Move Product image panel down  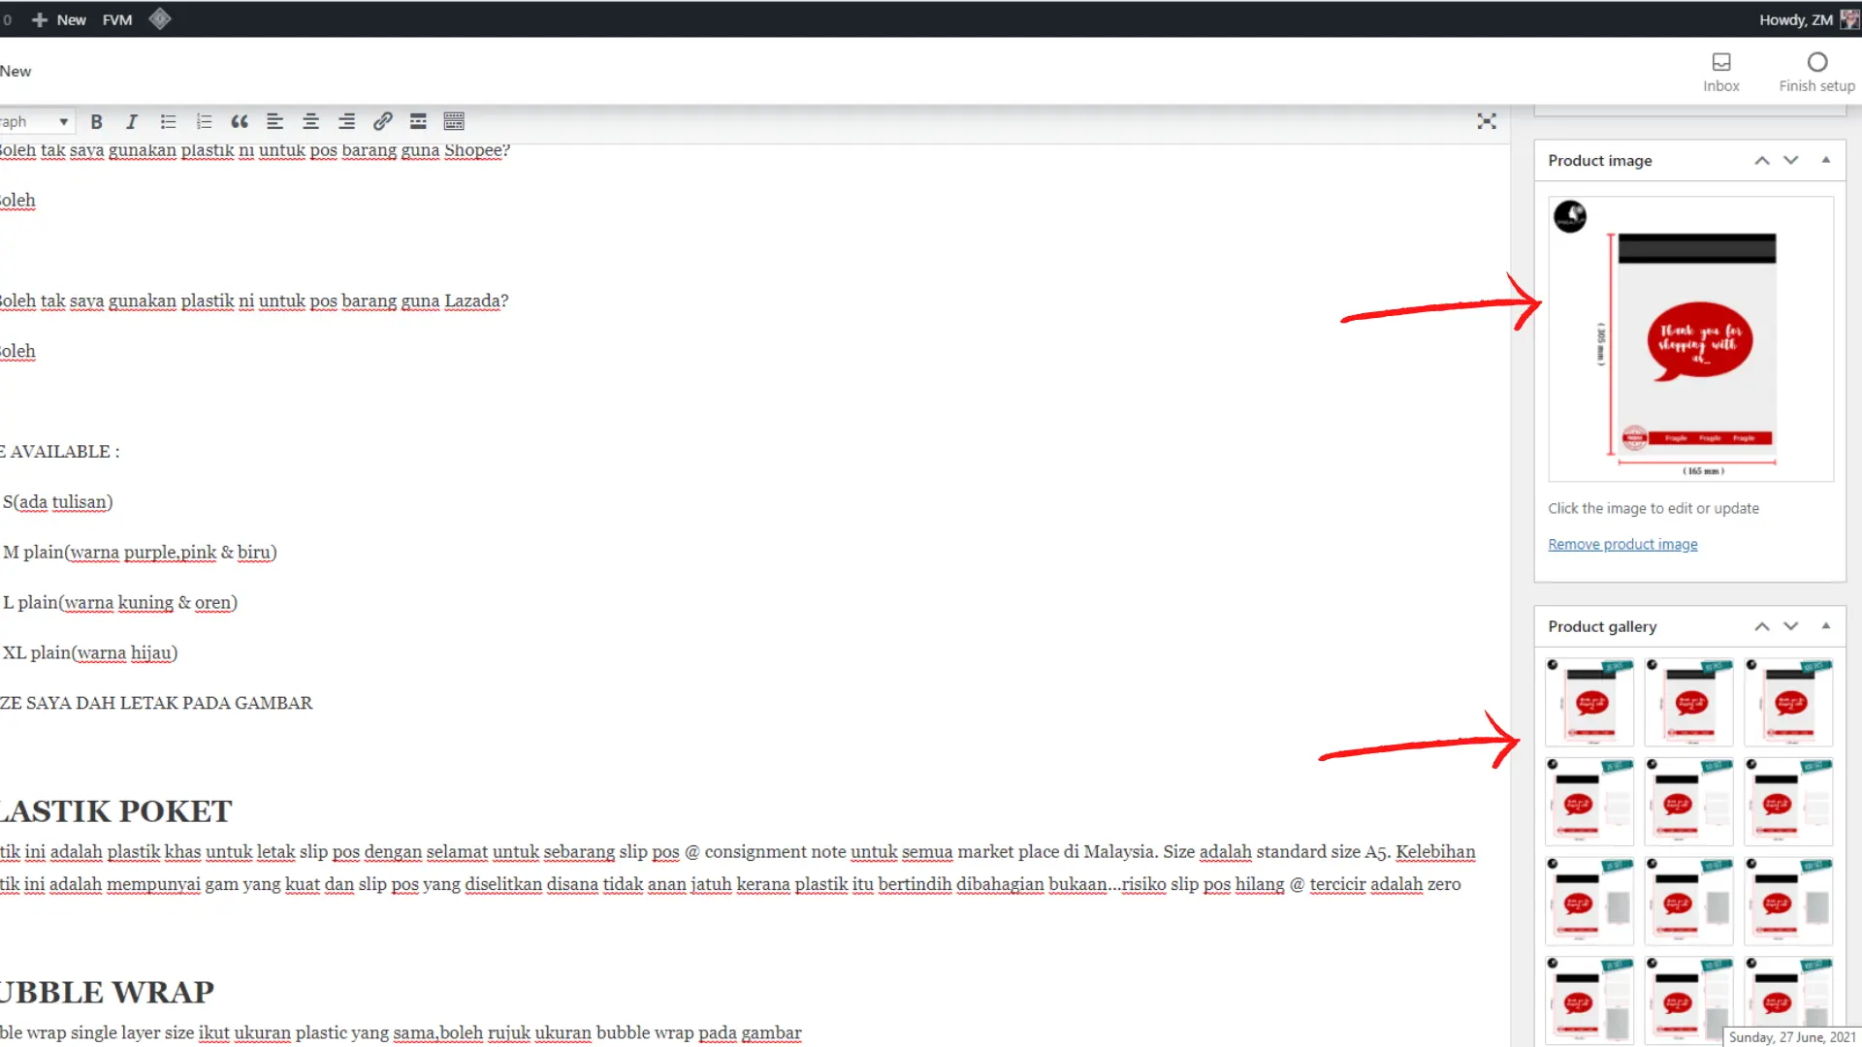[x=1791, y=160]
